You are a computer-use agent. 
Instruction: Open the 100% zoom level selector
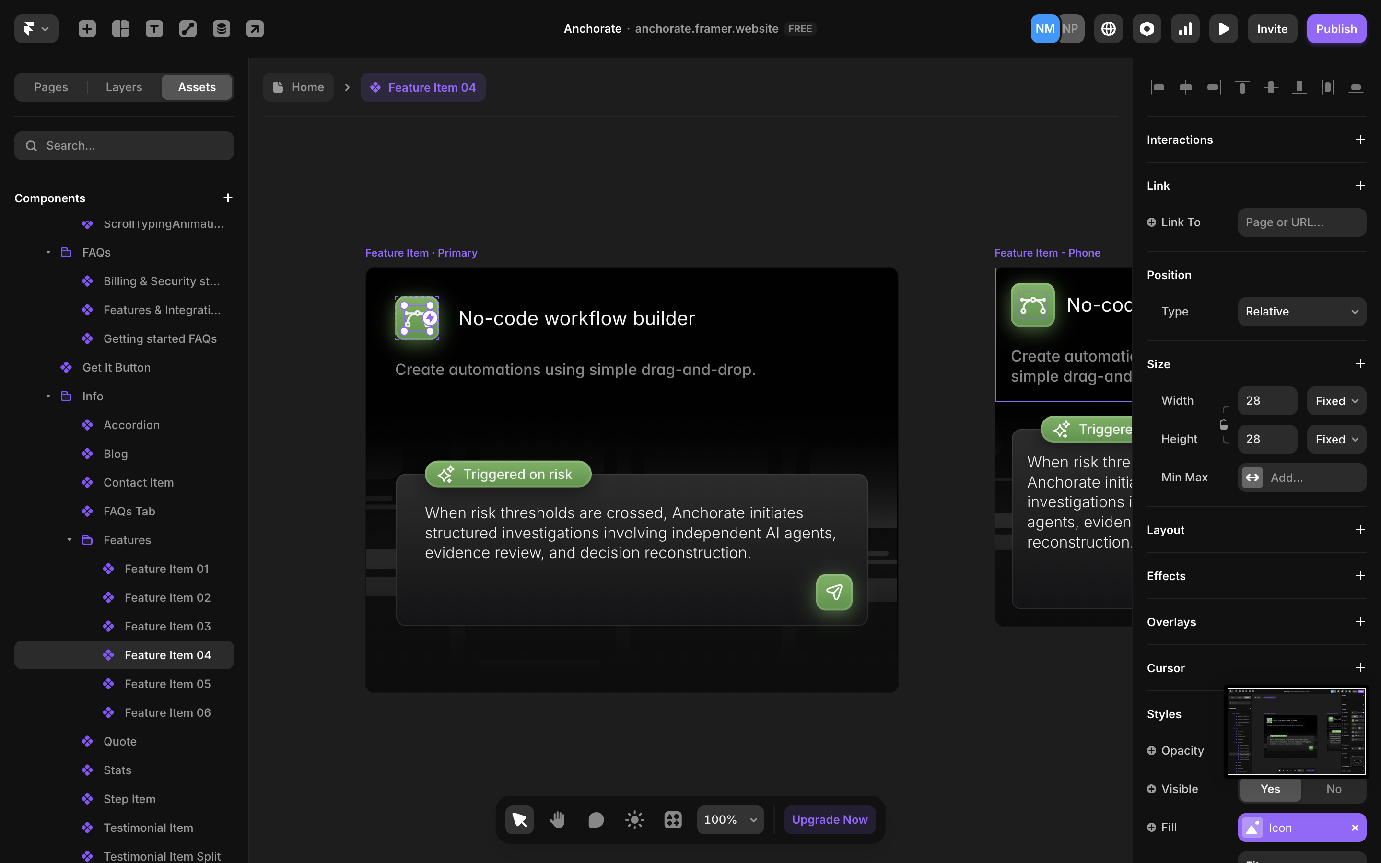click(x=729, y=819)
